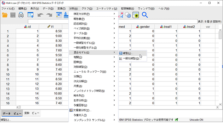Click the processor status icon in status bar

(x=177, y=120)
